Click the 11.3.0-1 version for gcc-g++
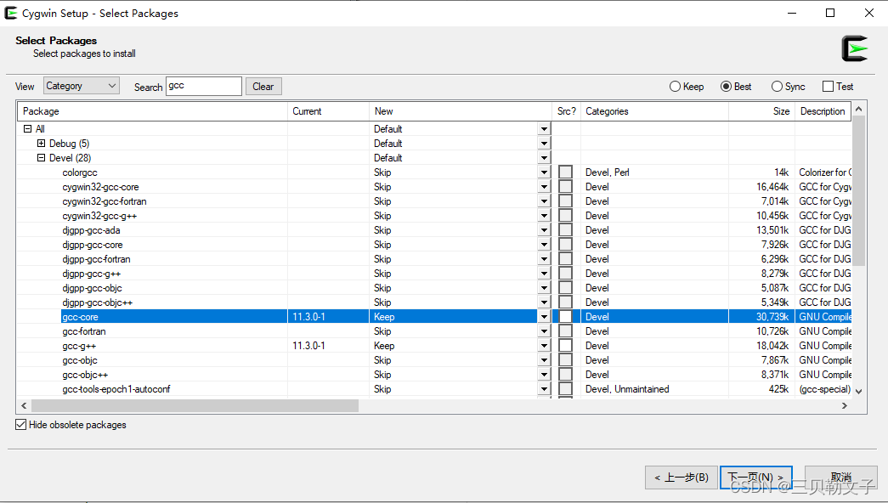The height and width of the screenshot is (503, 888). (308, 346)
